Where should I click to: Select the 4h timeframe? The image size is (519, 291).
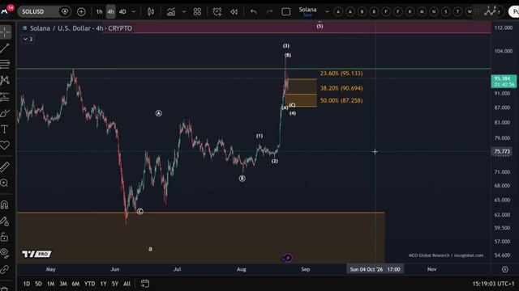(110, 12)
